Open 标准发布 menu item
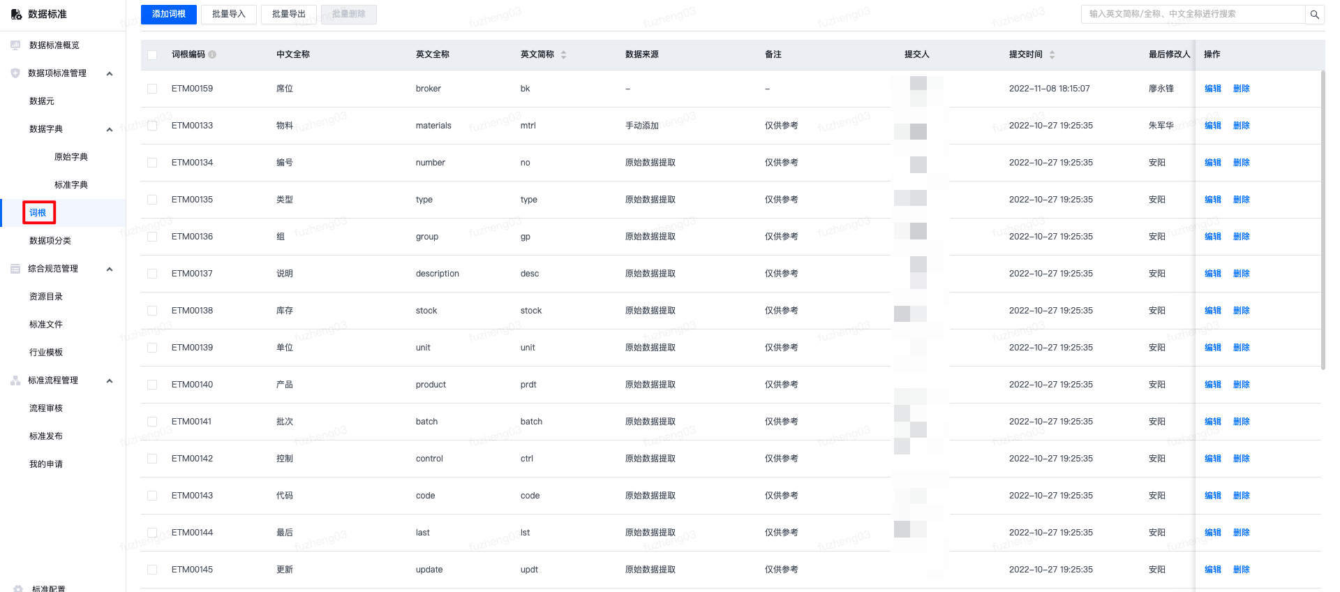 tap(46, 436)
